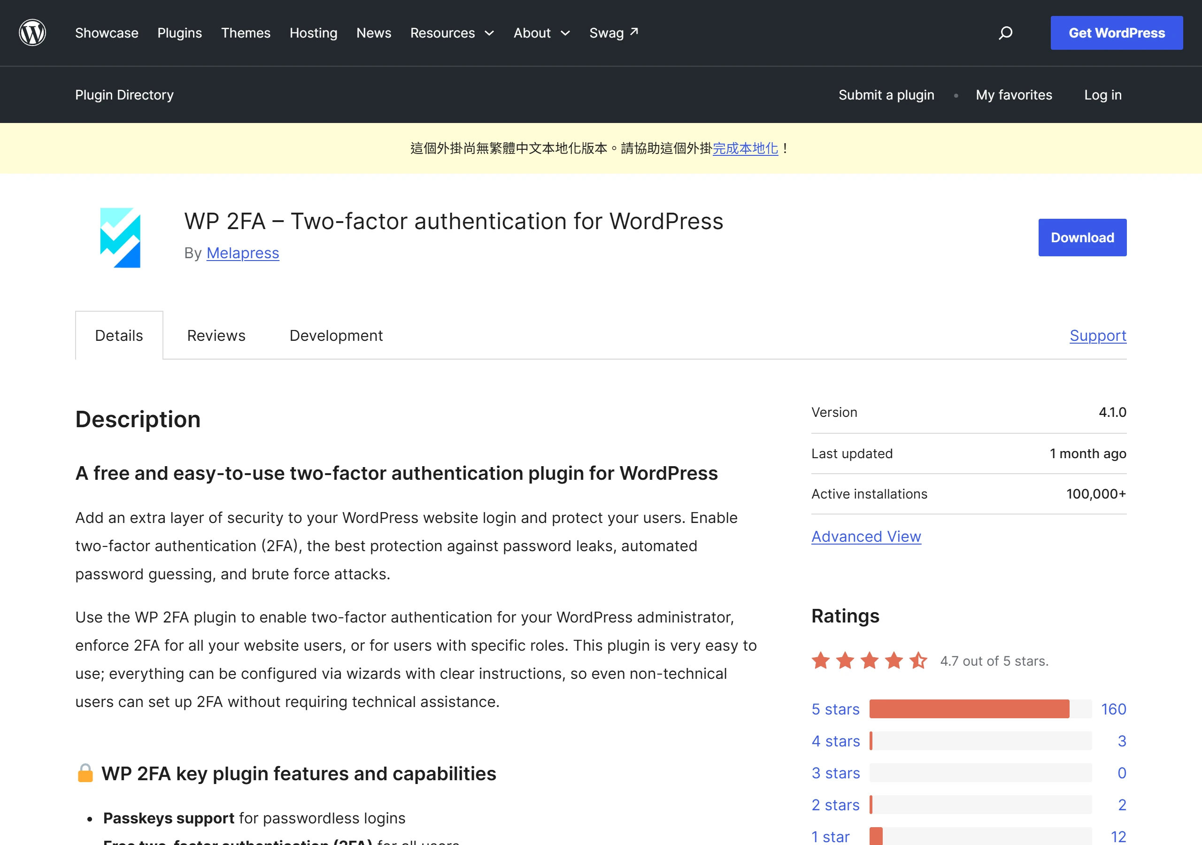Expand the About dropdown menu

(541, 33)
